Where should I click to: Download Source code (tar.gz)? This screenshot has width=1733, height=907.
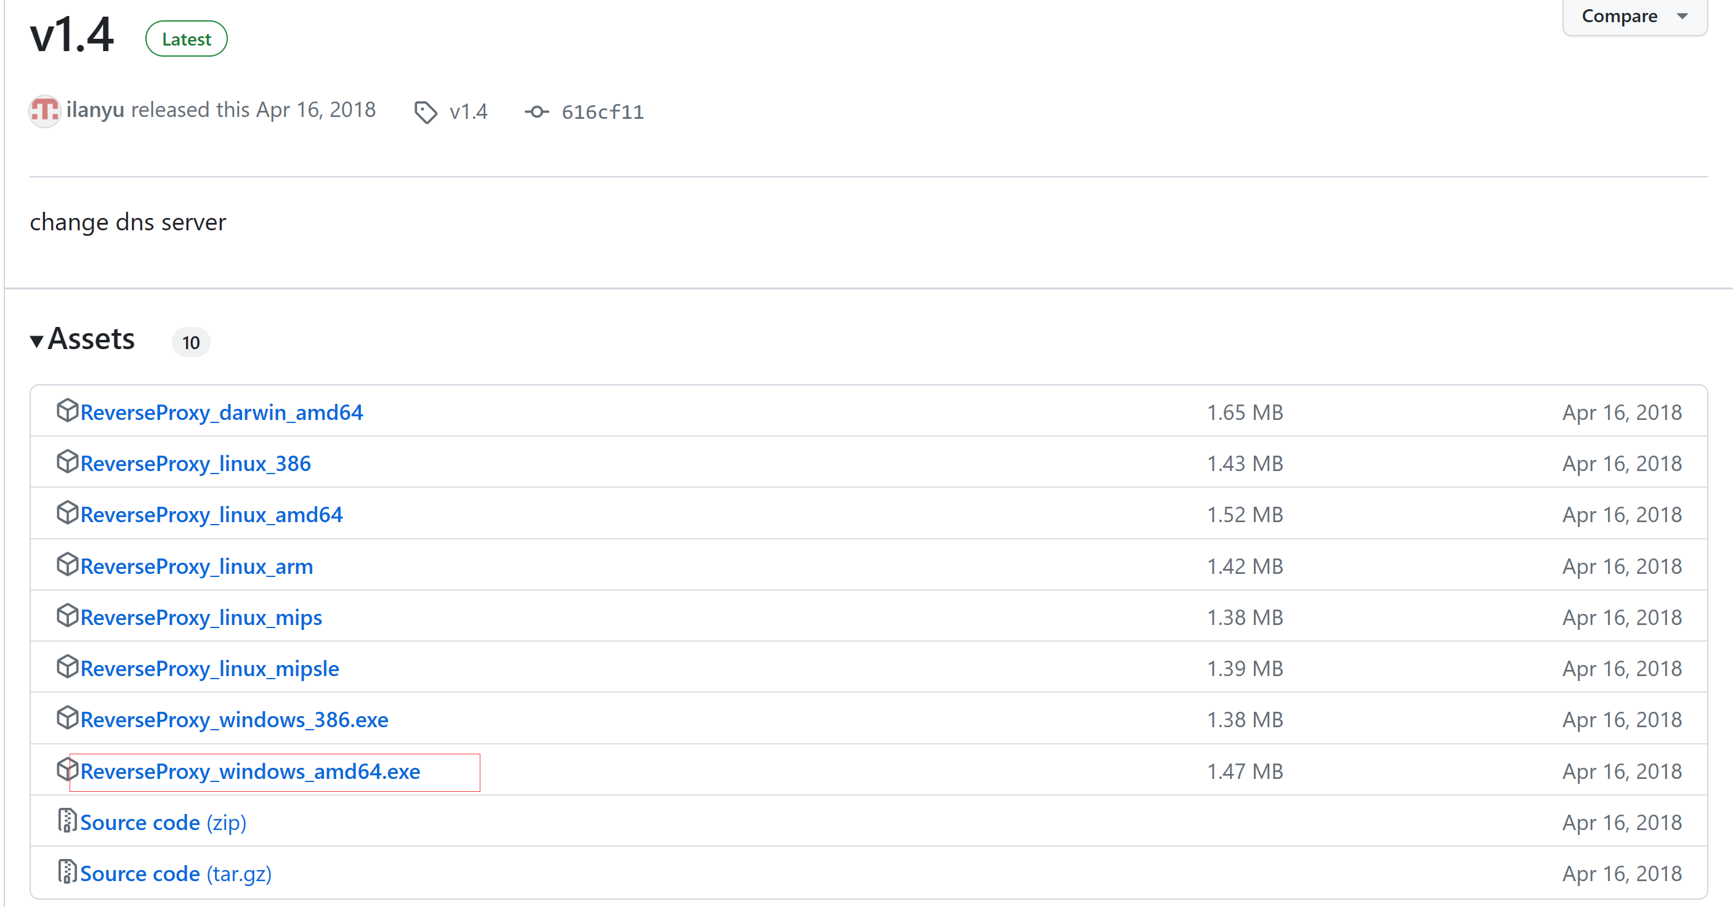point(176,873)
